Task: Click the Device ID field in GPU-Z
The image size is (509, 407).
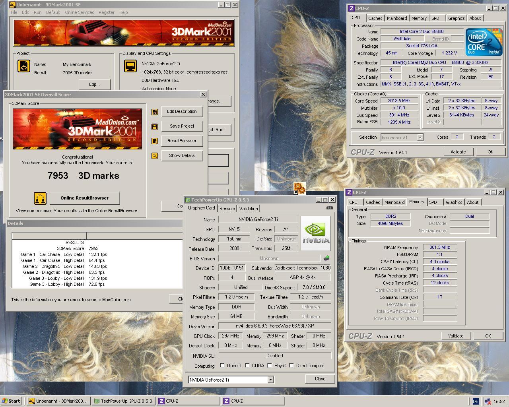Action: 231,268
